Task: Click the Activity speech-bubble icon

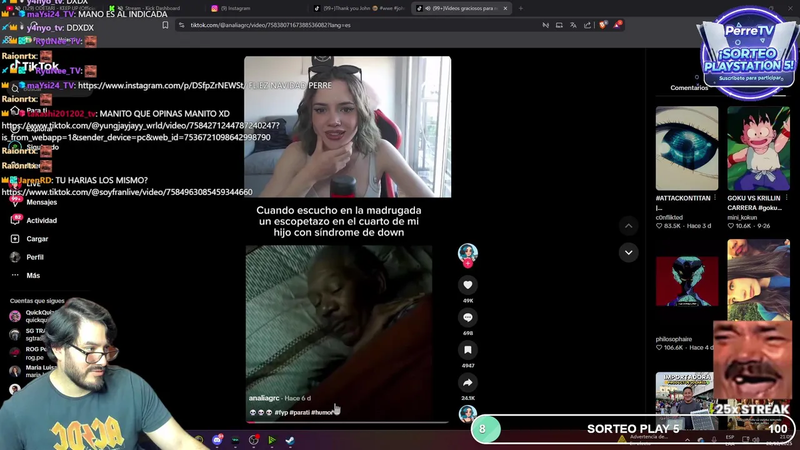Action: (x=15, y=220)
